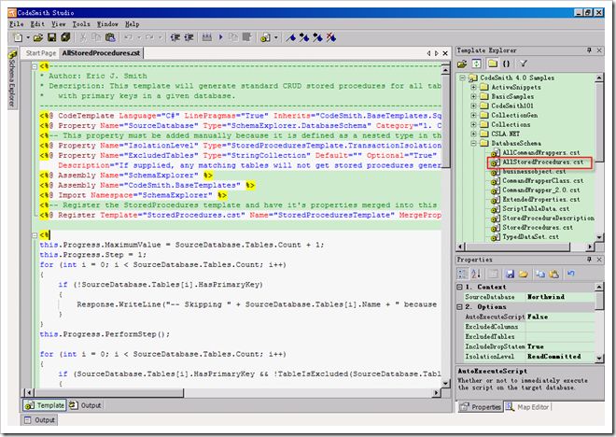Select TypedDataSet.cst template

[x=530, y=236]
